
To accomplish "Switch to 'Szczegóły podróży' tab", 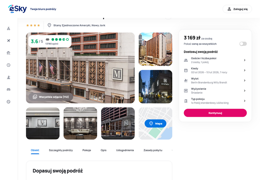I will pyautogui.click(x=61, y=150).
